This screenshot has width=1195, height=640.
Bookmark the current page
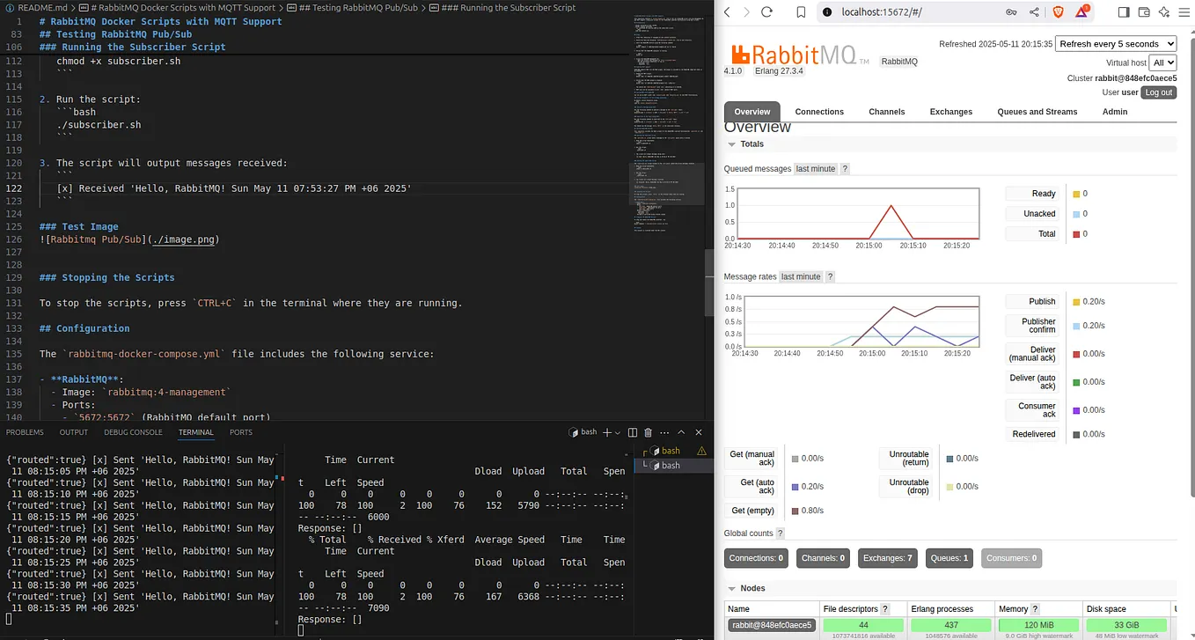click(x=802, y=12)
